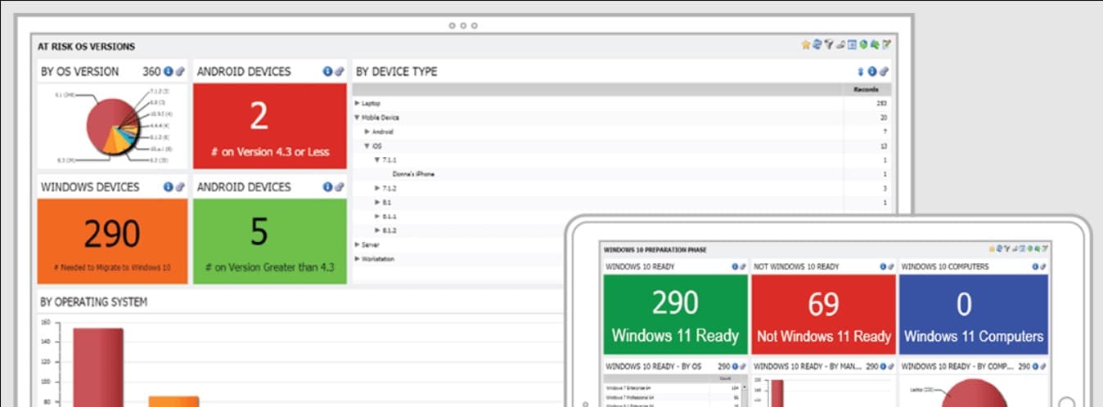Expand the Server row in device tree
The height and width of the screenshot is (407, 1103).
click(x=358, y=244)
